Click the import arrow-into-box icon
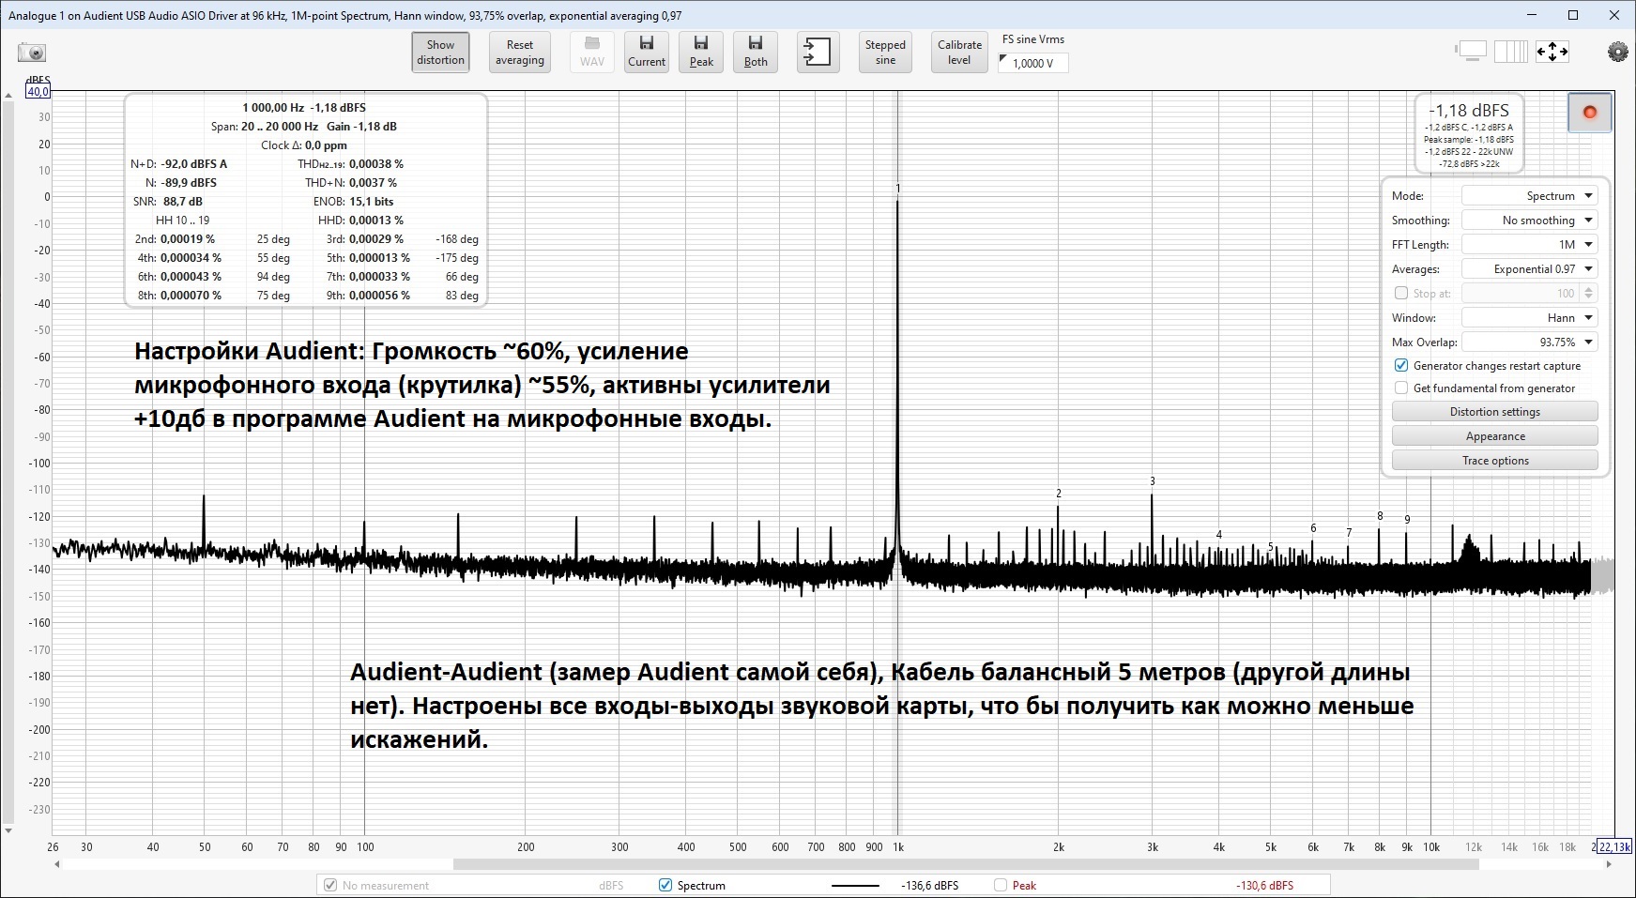Viewport: 1636px width, 898px height. [x=818, y=53]
